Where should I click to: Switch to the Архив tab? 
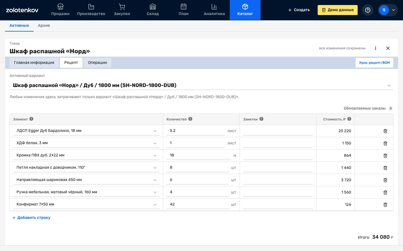(x=44, y=25)
